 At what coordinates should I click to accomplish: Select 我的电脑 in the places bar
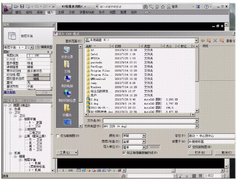pyautogui.click(x=67, y=81)
